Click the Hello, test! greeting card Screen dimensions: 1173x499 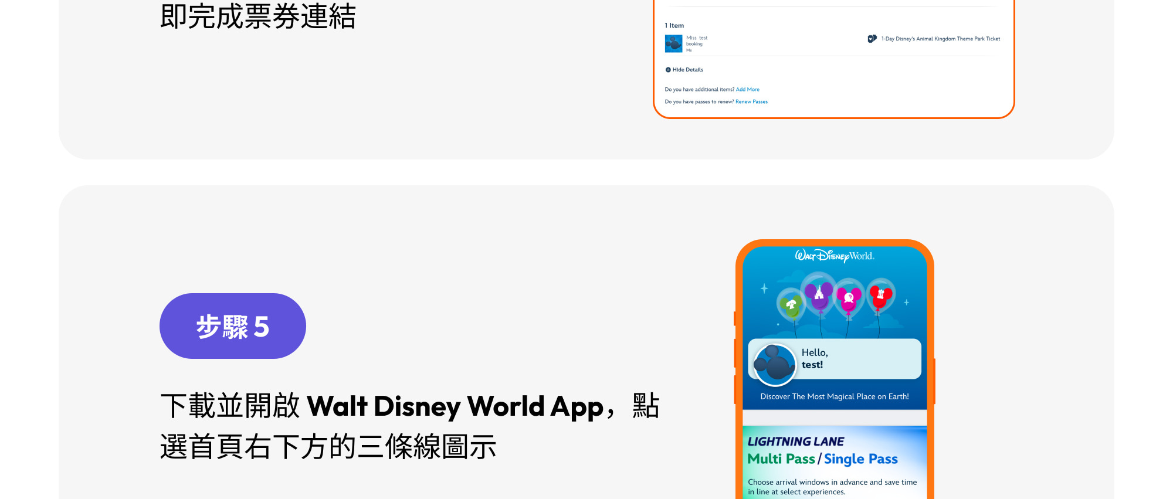point(835,359)
